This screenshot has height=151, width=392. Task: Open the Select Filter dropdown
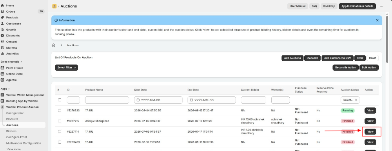66,67
